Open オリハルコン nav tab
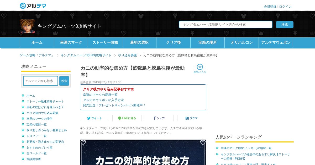 (x=241, y=42)
